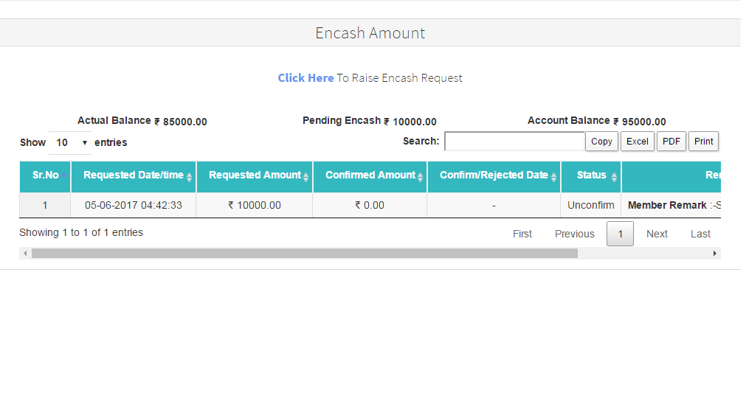Screen dimensions: 746x410
Task: Click the Print button
Action: point(703,142)
